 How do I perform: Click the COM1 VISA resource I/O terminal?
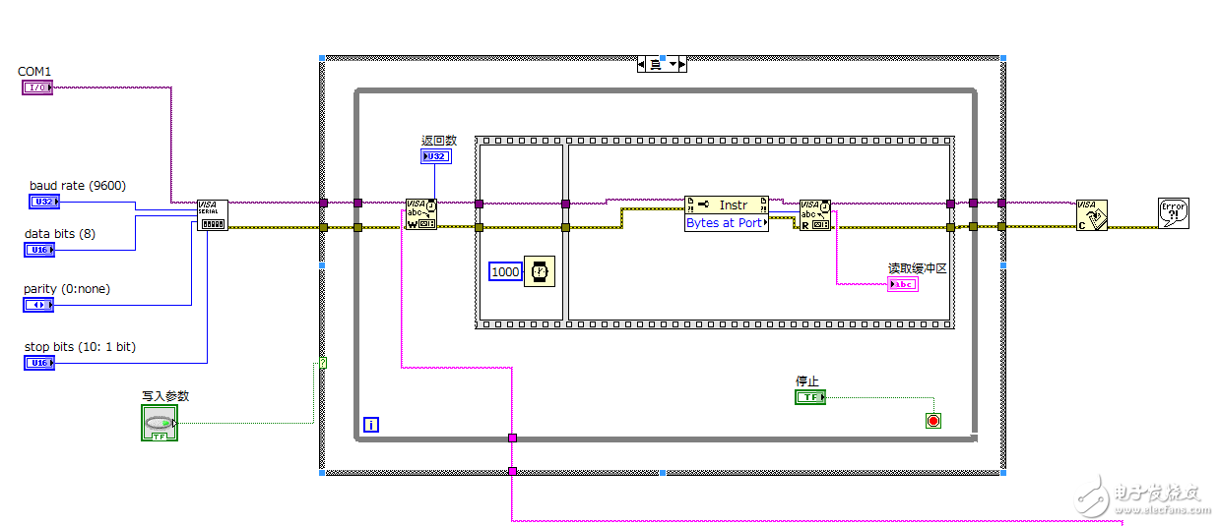pos(37,88)
